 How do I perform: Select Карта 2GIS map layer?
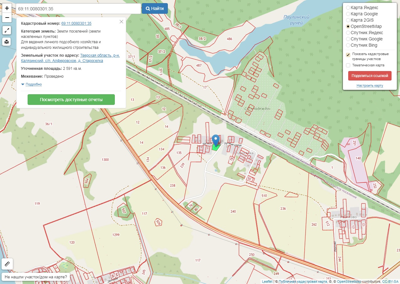(348, 20)
